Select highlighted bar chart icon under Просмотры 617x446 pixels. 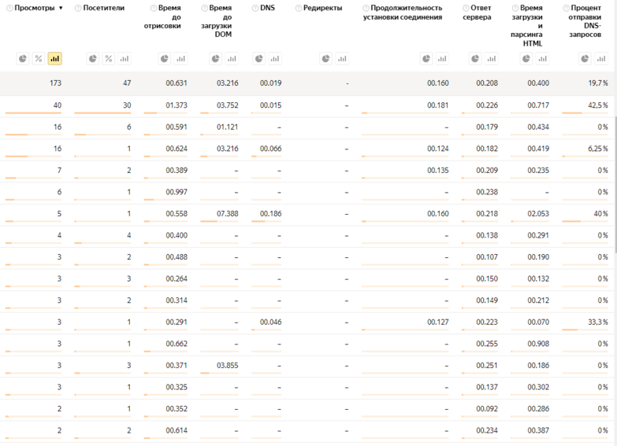point(55,59)
